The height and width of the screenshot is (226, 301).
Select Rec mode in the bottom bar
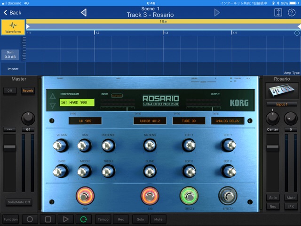(x=121, y=219)
